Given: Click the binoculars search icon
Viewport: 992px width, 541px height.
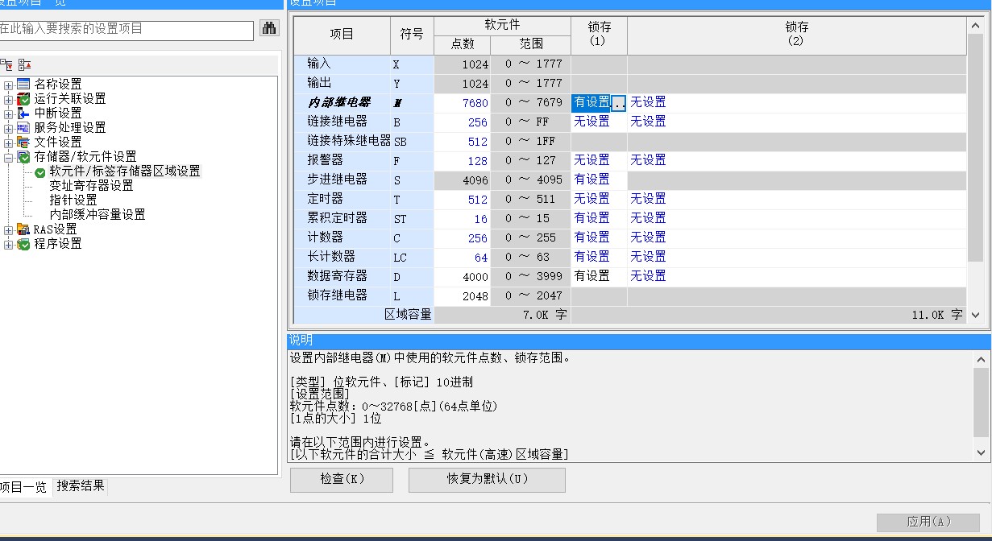Looking at the screenshot, I should (x=269, y=29).
